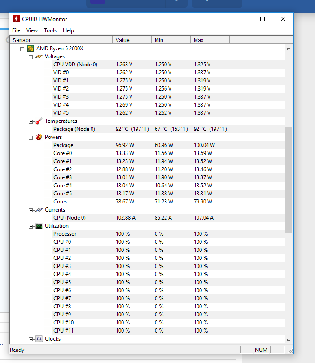Click the Ready status bar text
The image size is (315, 363).
point(17,350)
